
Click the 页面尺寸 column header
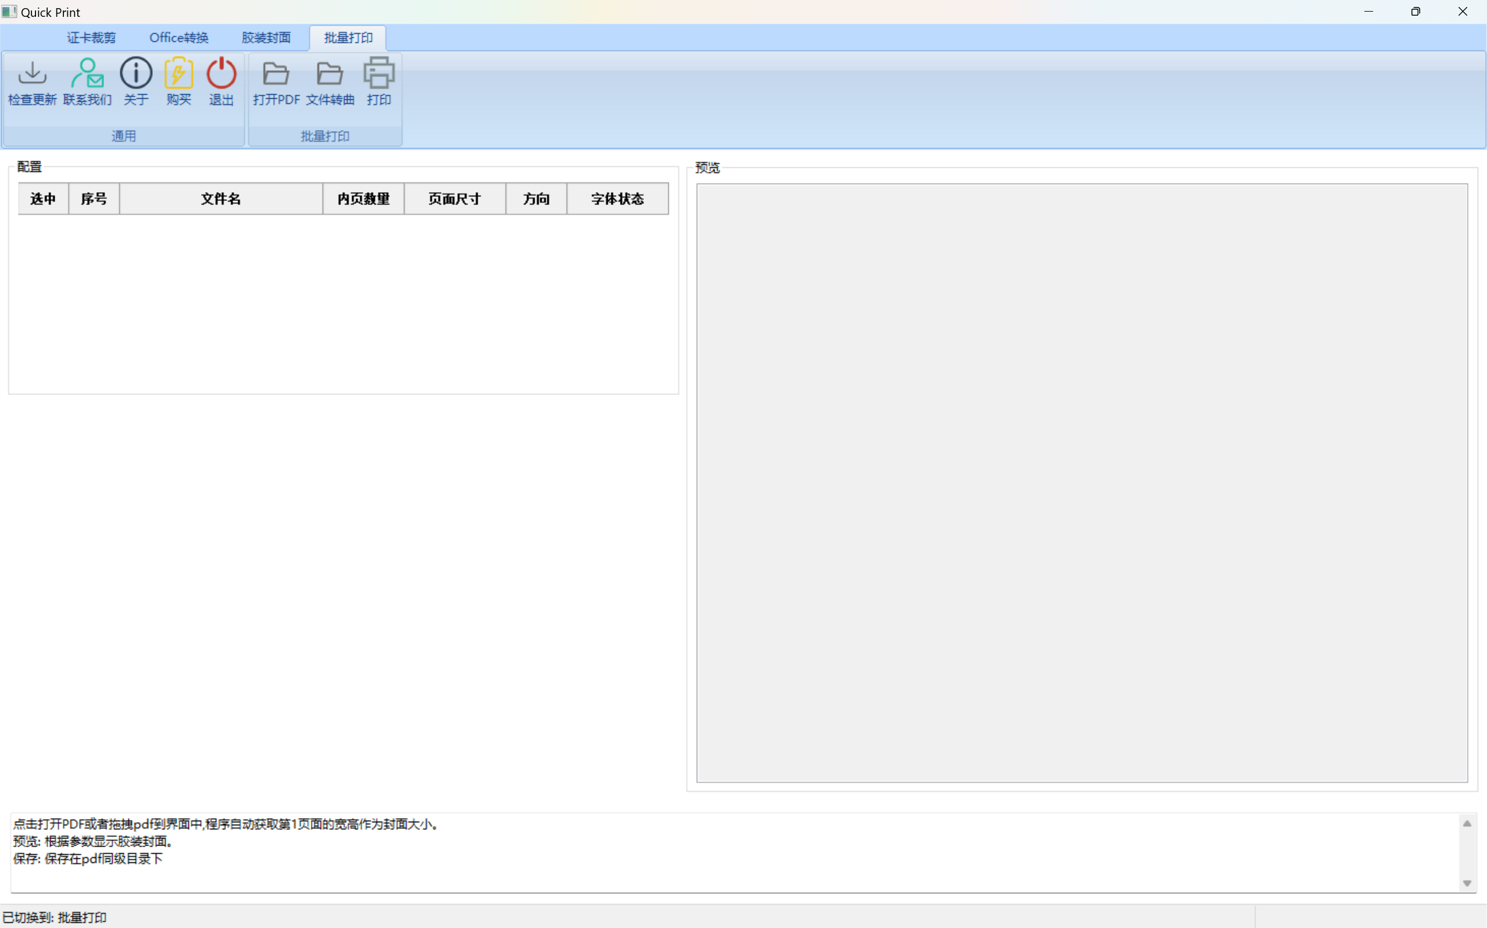[x=454, y=199]
